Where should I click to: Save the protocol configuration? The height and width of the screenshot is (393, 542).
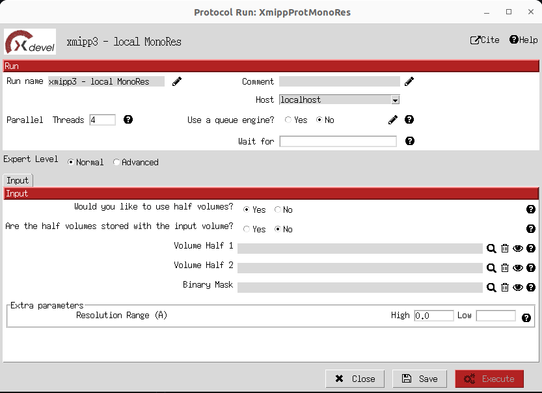click(x=419, y=378)
